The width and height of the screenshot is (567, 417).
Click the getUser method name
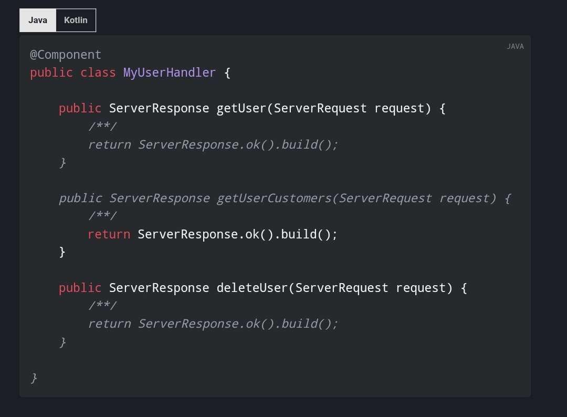click(x=240, y=108)
